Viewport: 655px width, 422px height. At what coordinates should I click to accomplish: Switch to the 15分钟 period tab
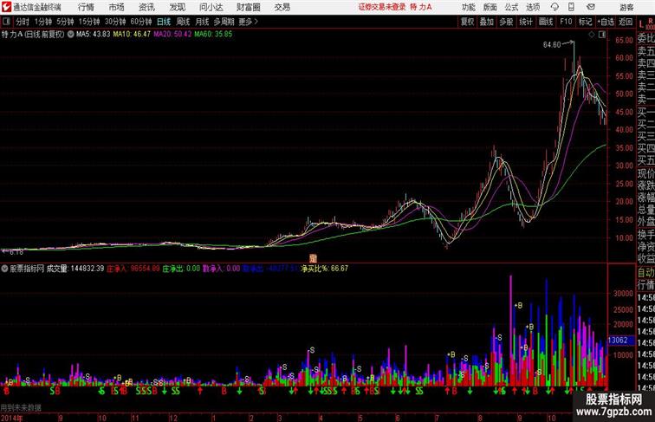[x=89, y=22]
